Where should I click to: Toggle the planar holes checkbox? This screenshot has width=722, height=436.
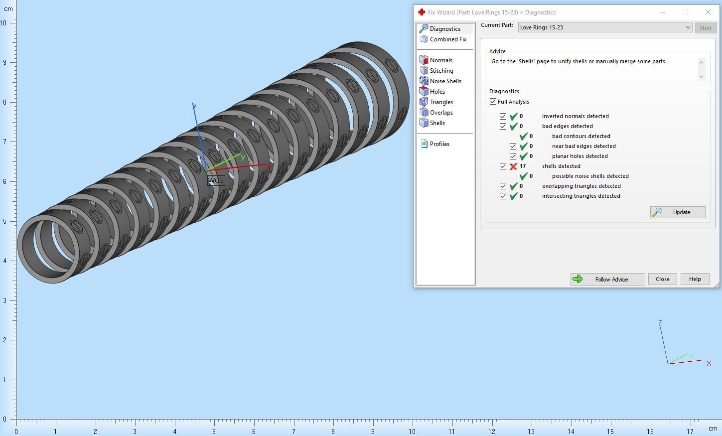pos(513,156)
